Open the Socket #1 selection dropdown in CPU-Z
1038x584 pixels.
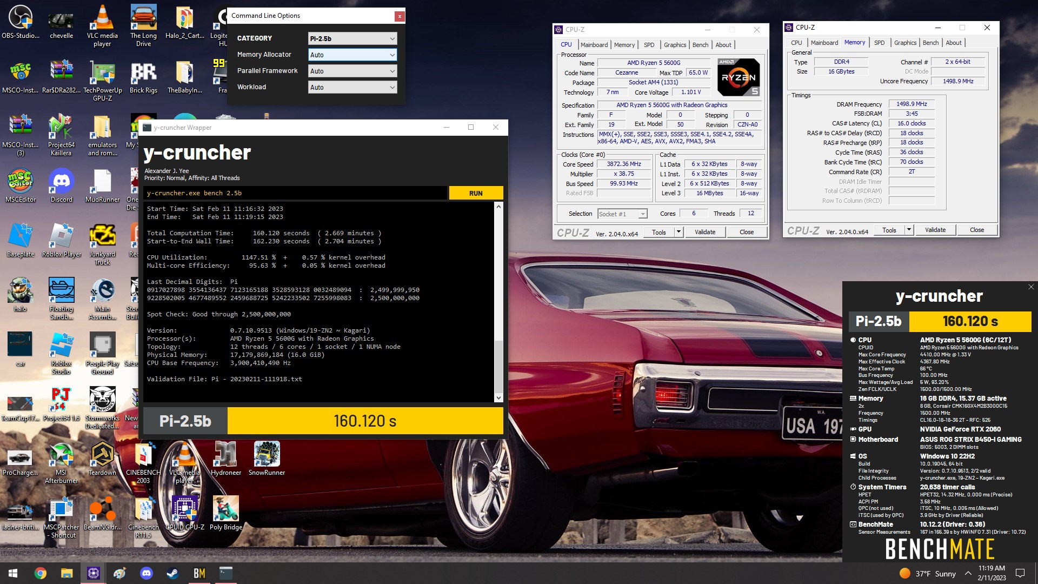click(622, 214)
